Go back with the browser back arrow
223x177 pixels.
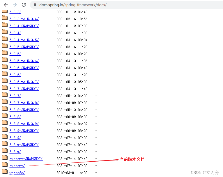coord(6,5)
